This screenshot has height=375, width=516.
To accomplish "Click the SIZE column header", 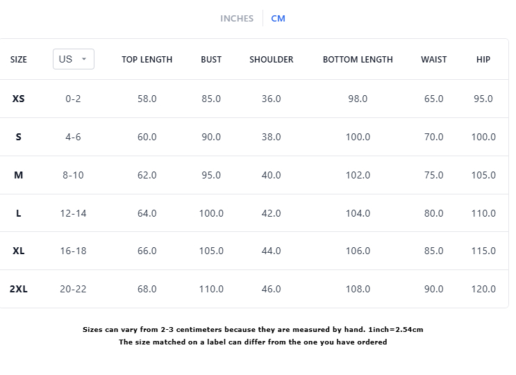I will pos(19,60).
